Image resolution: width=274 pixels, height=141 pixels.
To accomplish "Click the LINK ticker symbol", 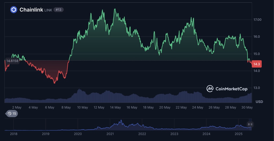I will point(48,10).
